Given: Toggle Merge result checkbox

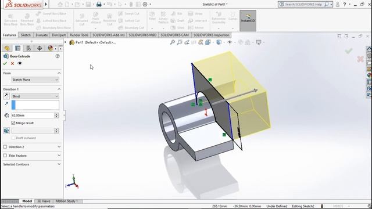Looking at the screenshot, I should [x=13, y=122].
